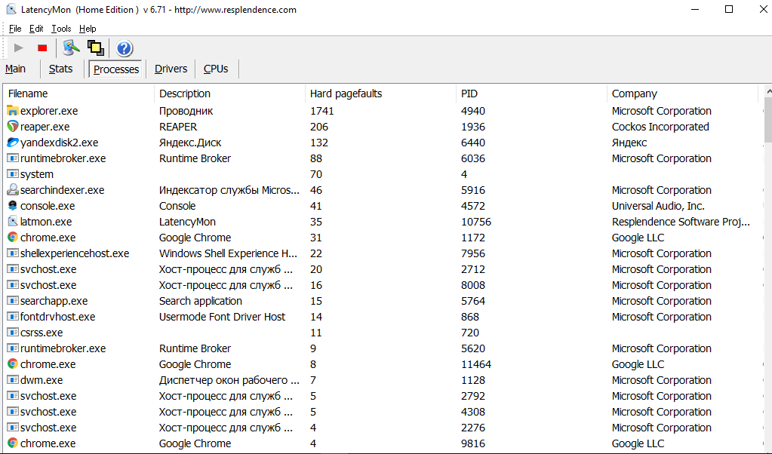Select svchost.exe with PID 2792

click(48, 396)
